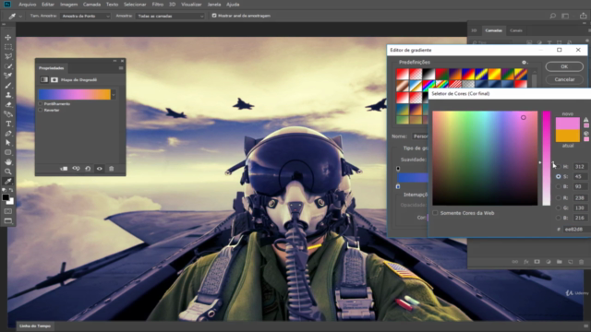Enable the Pontilhamento checkbox
591x332 pixels.
(41, 103)
